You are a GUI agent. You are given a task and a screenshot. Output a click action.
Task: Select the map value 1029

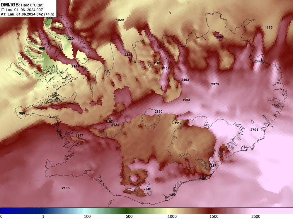pyautogui.click(x=120, y=20)
